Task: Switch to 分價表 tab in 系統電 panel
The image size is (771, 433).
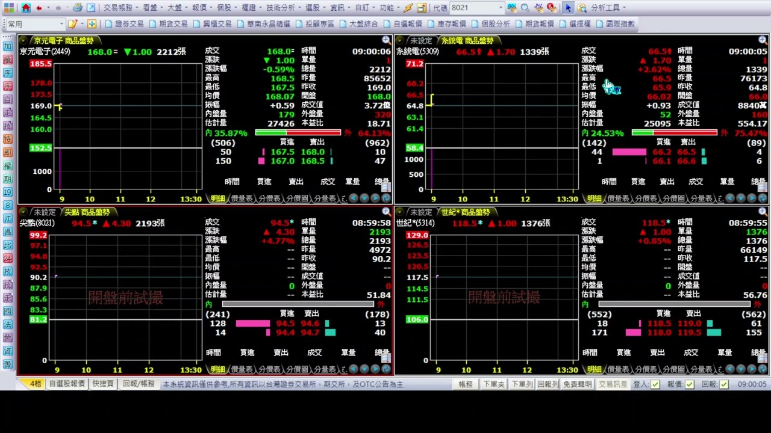Action: 645,198
